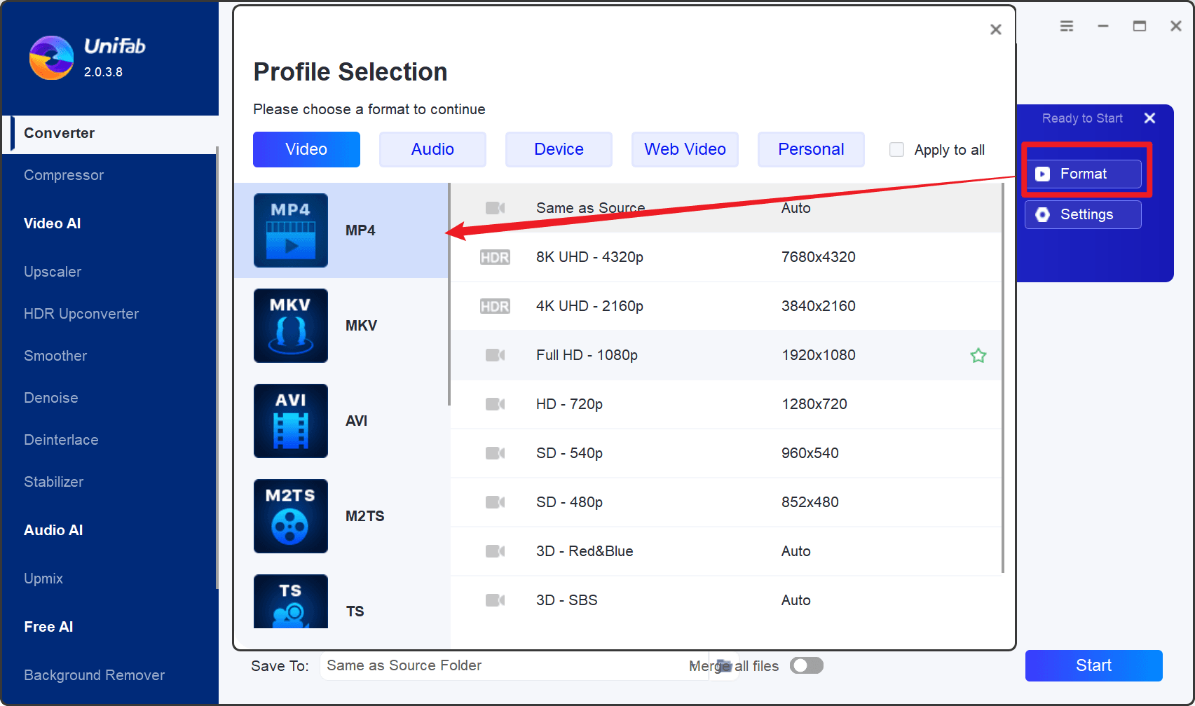
Task: Open the Personal tab
Action: click(811, 149)
